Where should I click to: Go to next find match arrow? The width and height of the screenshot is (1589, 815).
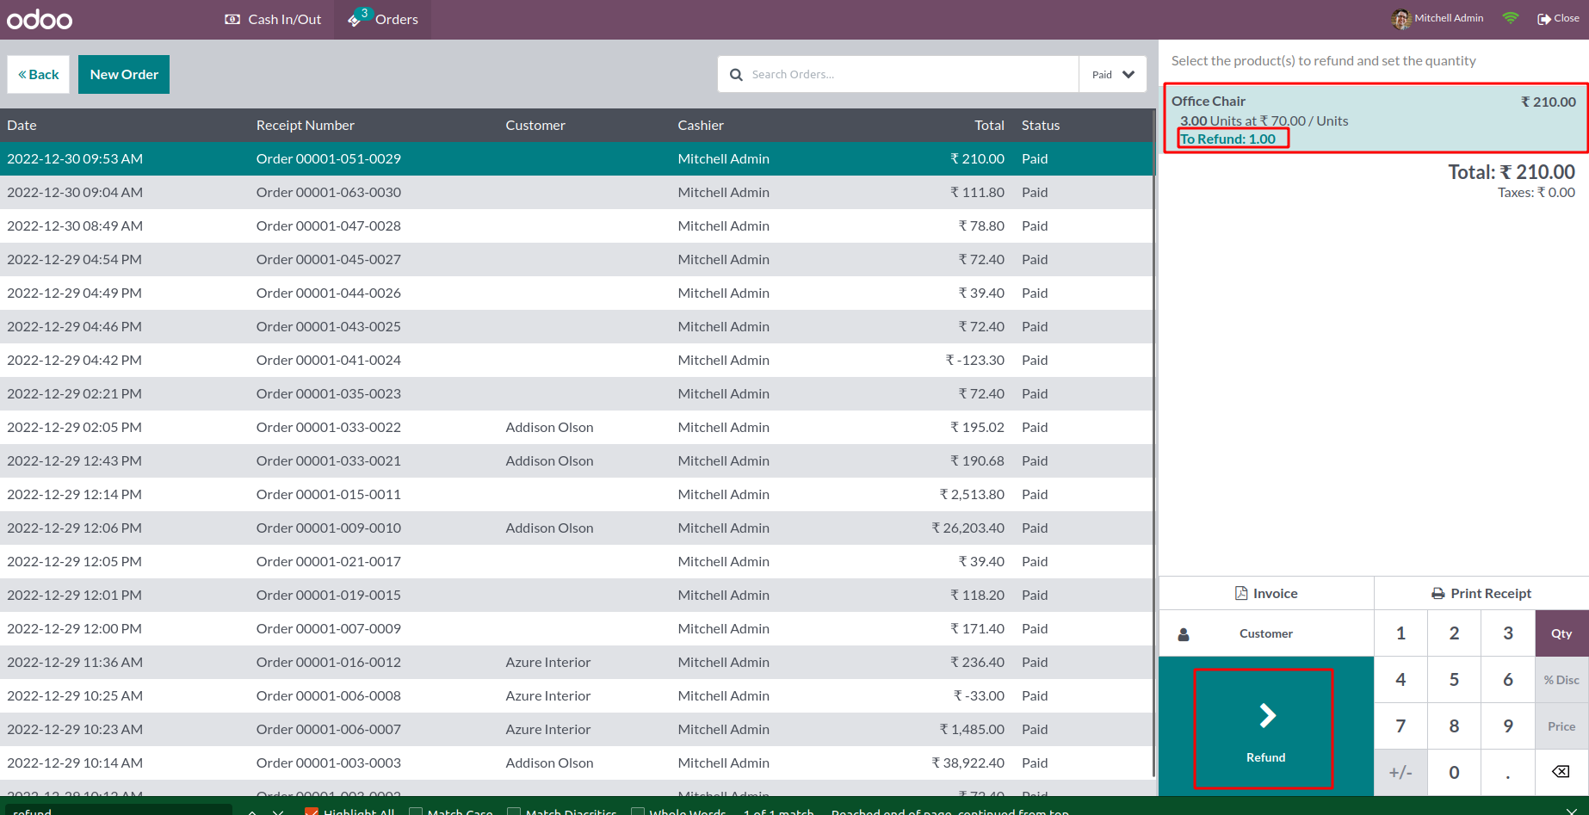click(278, 811)
